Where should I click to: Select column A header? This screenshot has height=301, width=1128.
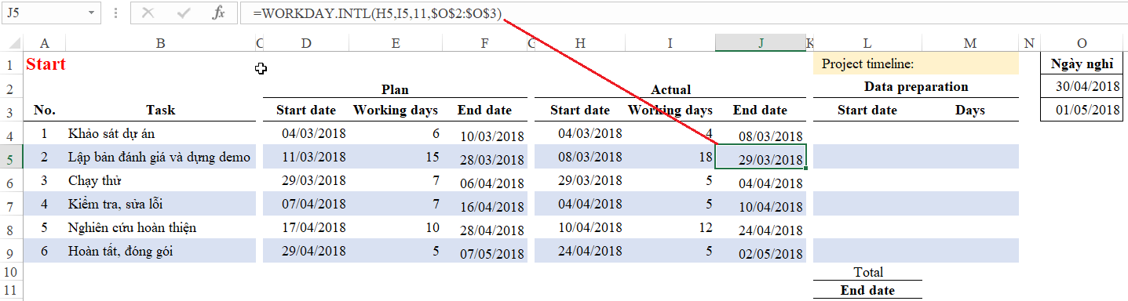pos(44,44)
